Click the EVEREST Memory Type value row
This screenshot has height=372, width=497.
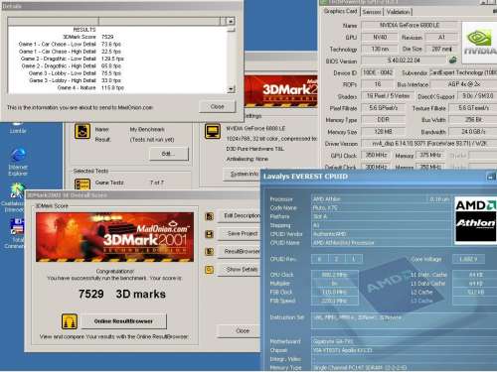click(x=404, y=367)
